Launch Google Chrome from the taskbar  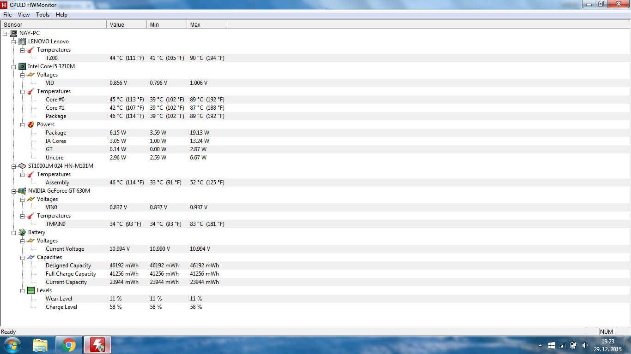click(x=69, y=345)
